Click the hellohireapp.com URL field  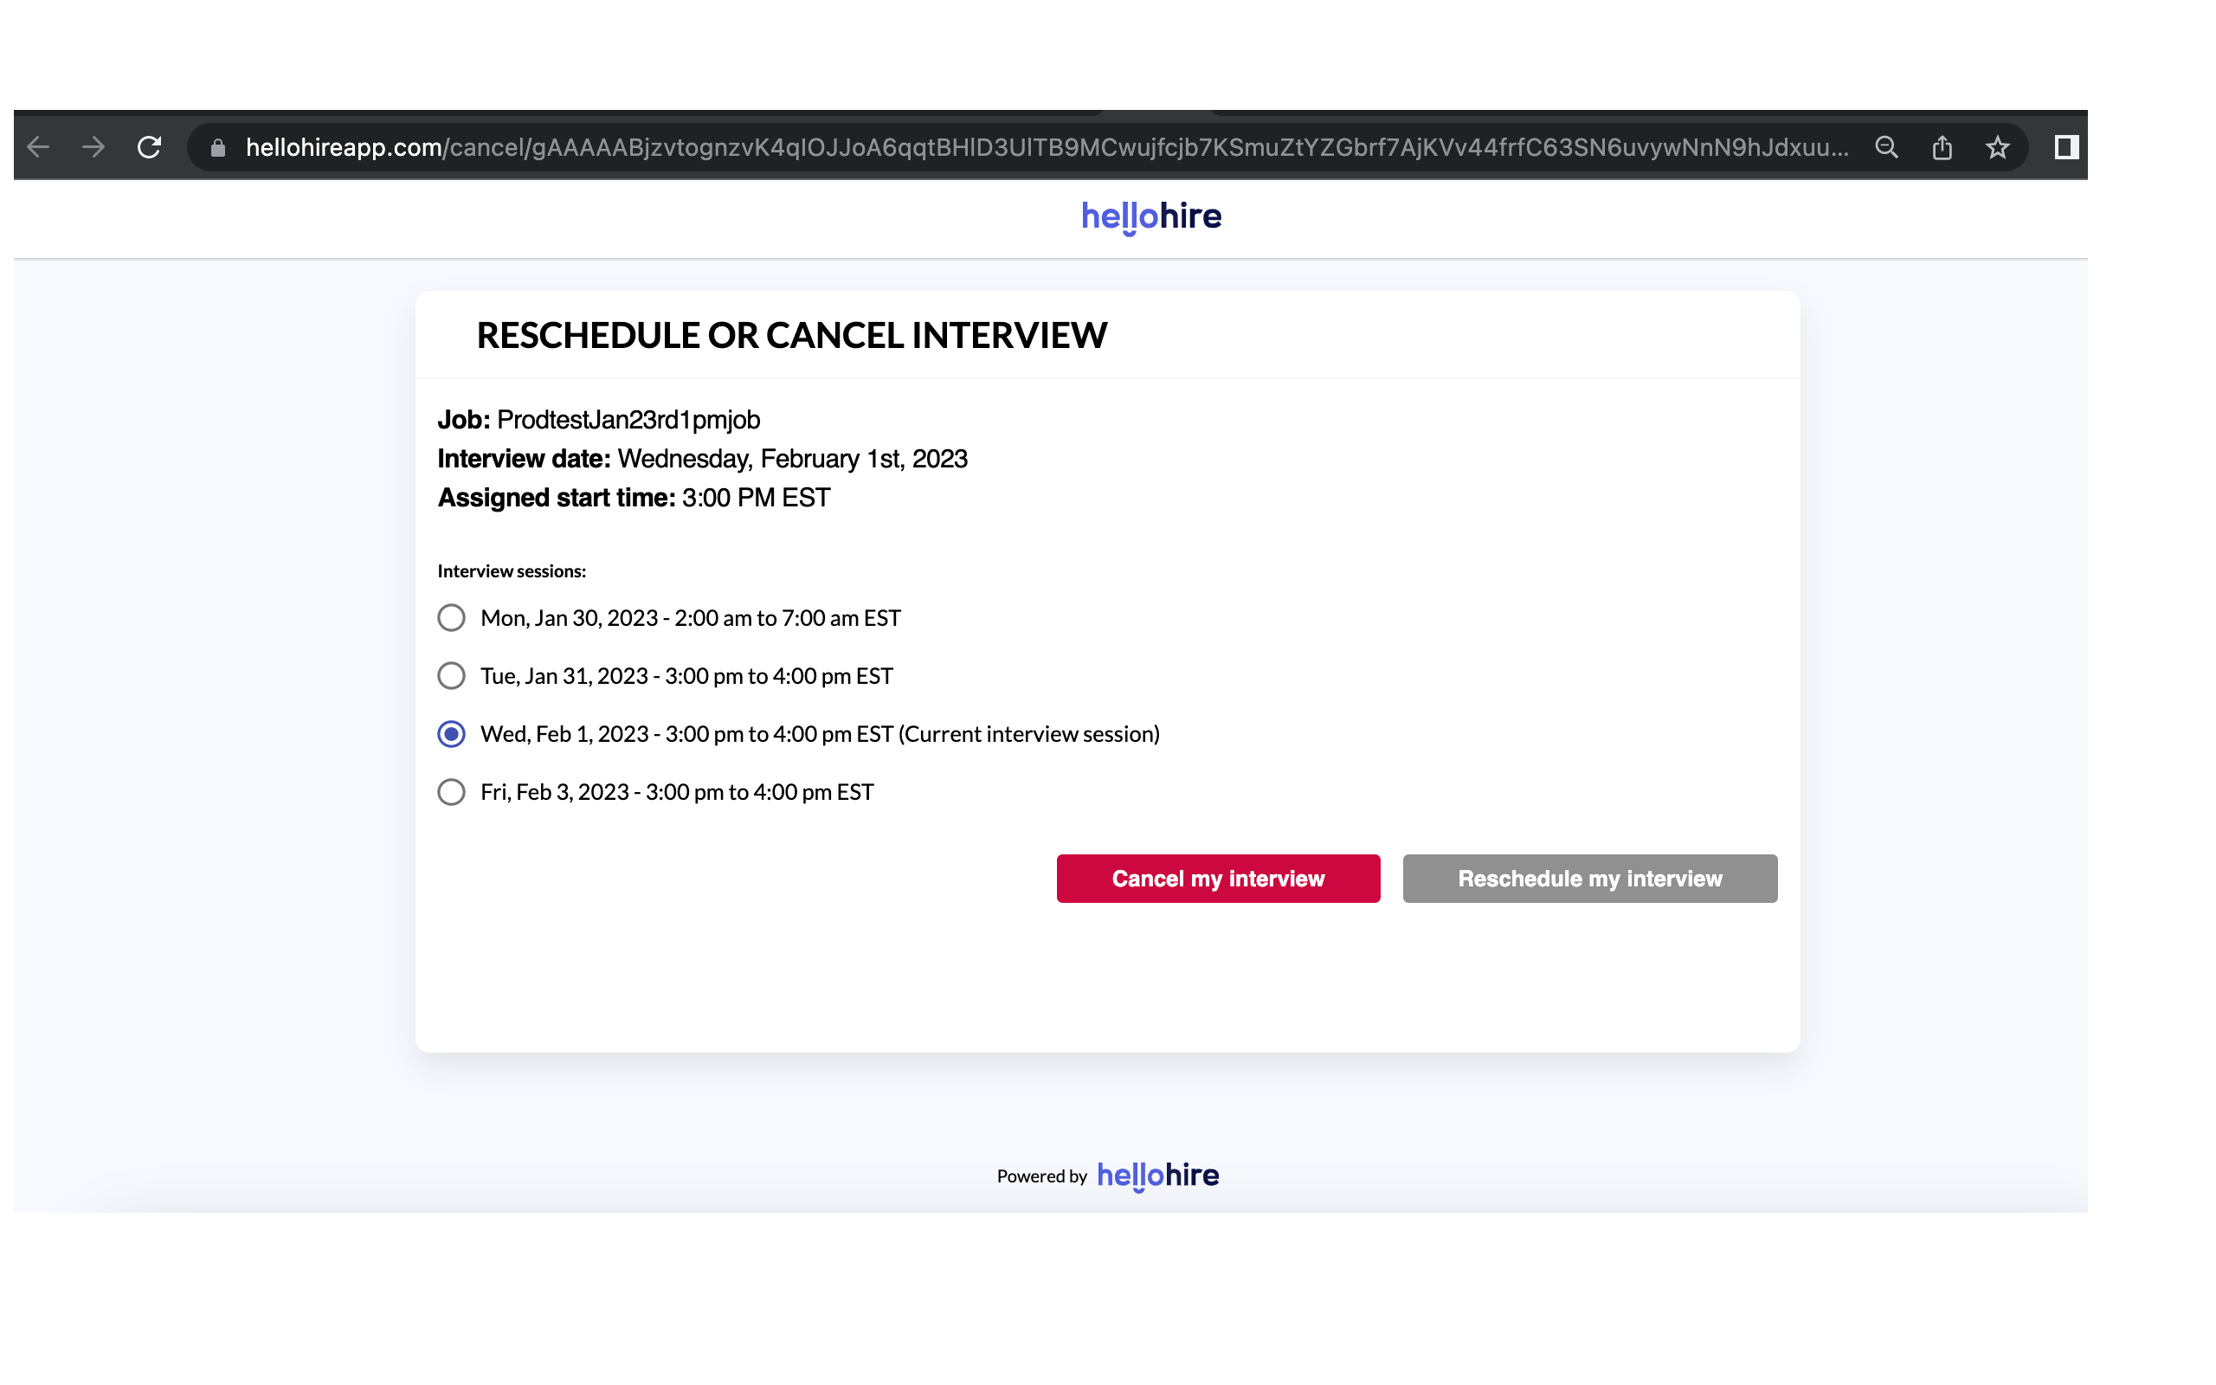point(1044,147)
